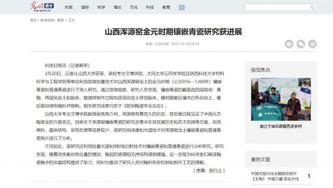Select the 教育 navigation item
The image size is (333, 188).
[x=166, y=7]
